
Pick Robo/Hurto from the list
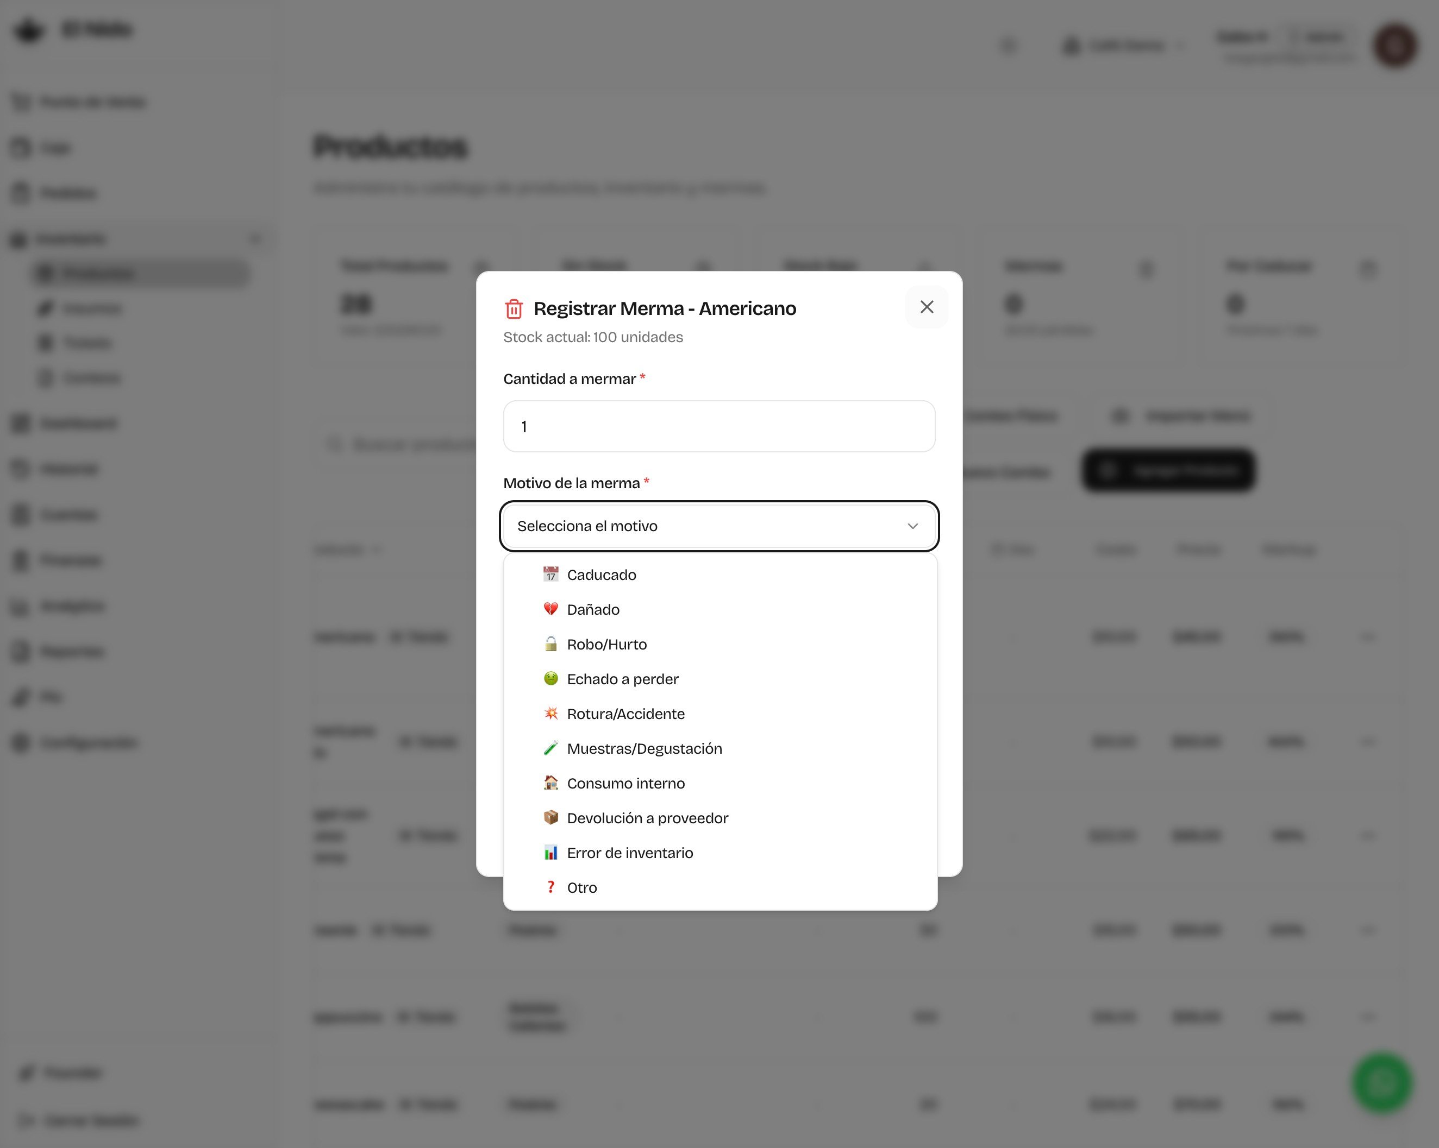[720, 644]
